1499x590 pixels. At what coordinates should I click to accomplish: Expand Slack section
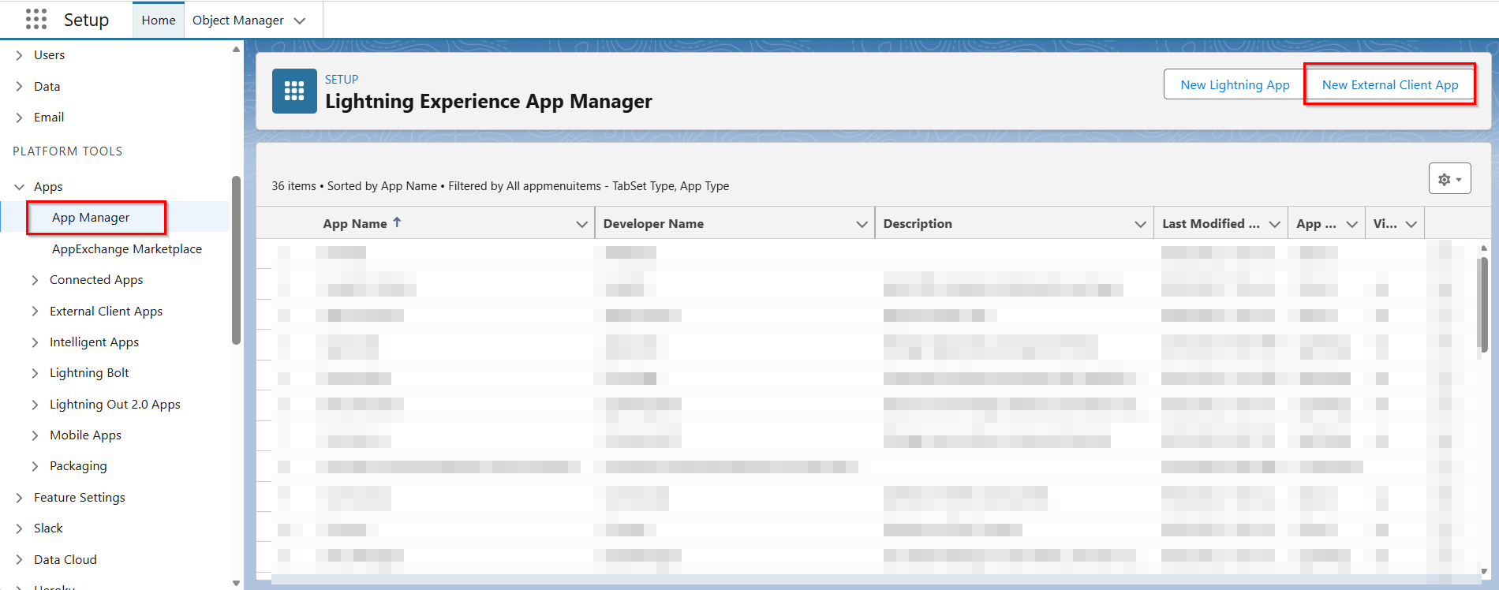(20, 528)
